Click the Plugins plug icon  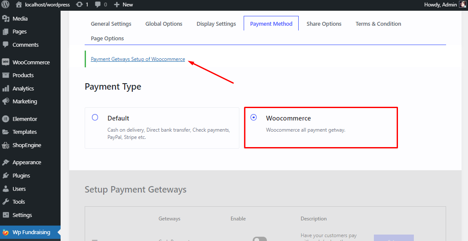pos(6,175)
